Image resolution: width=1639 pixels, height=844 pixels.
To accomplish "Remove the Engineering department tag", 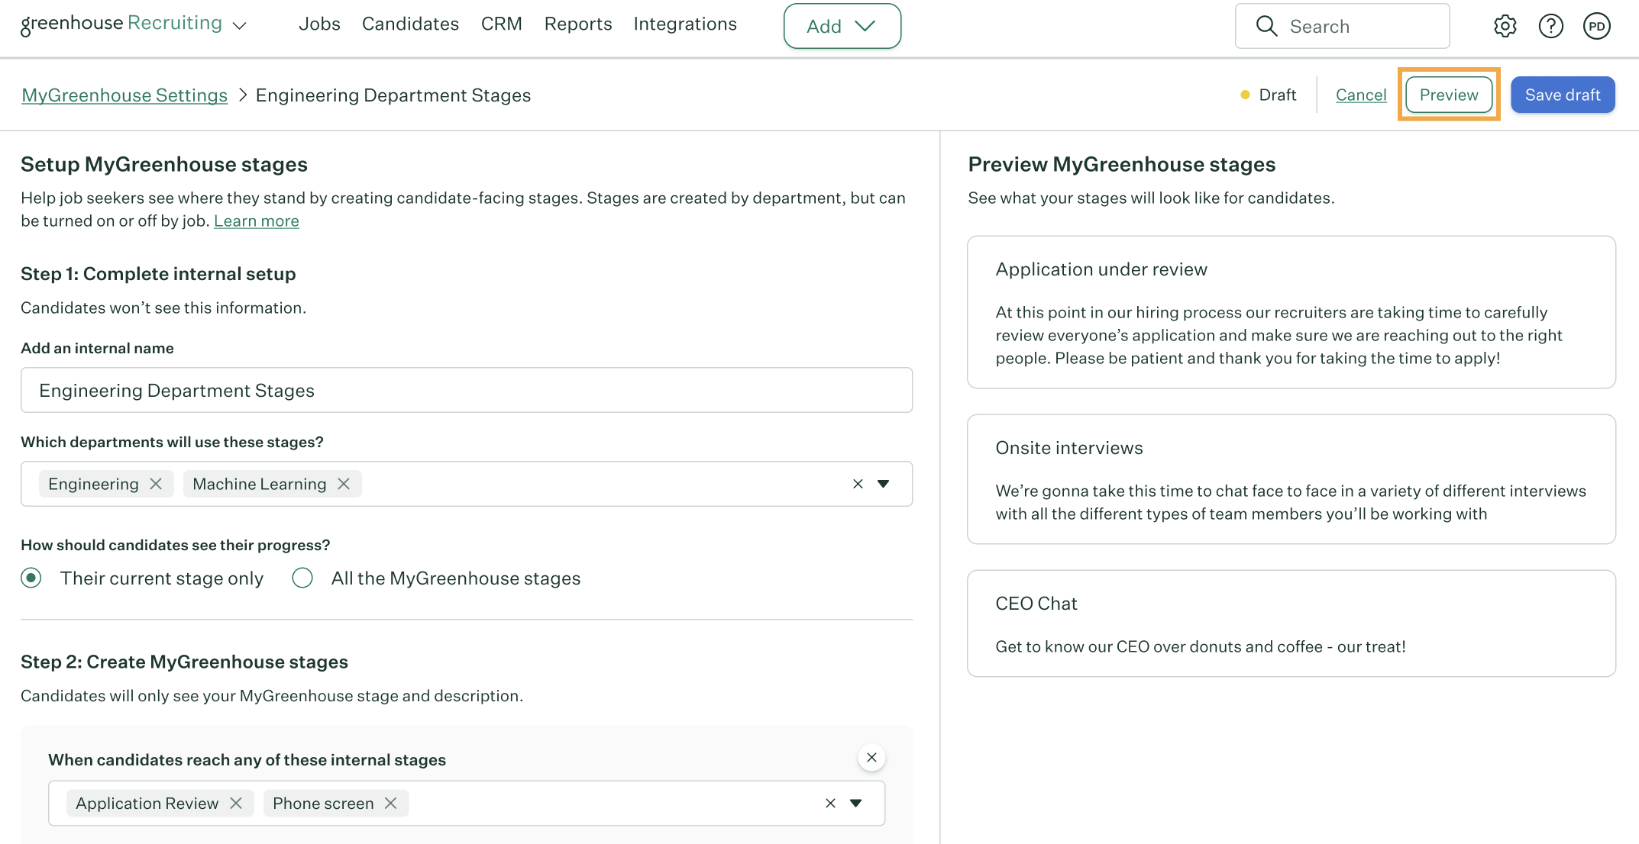I will pos(156,484).
